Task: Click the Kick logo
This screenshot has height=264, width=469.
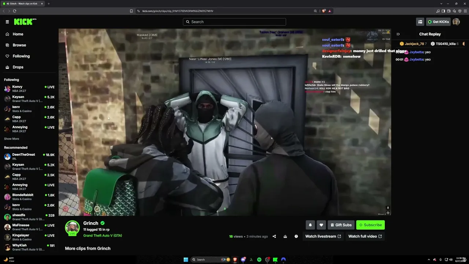Action: [x=25, y=22]
